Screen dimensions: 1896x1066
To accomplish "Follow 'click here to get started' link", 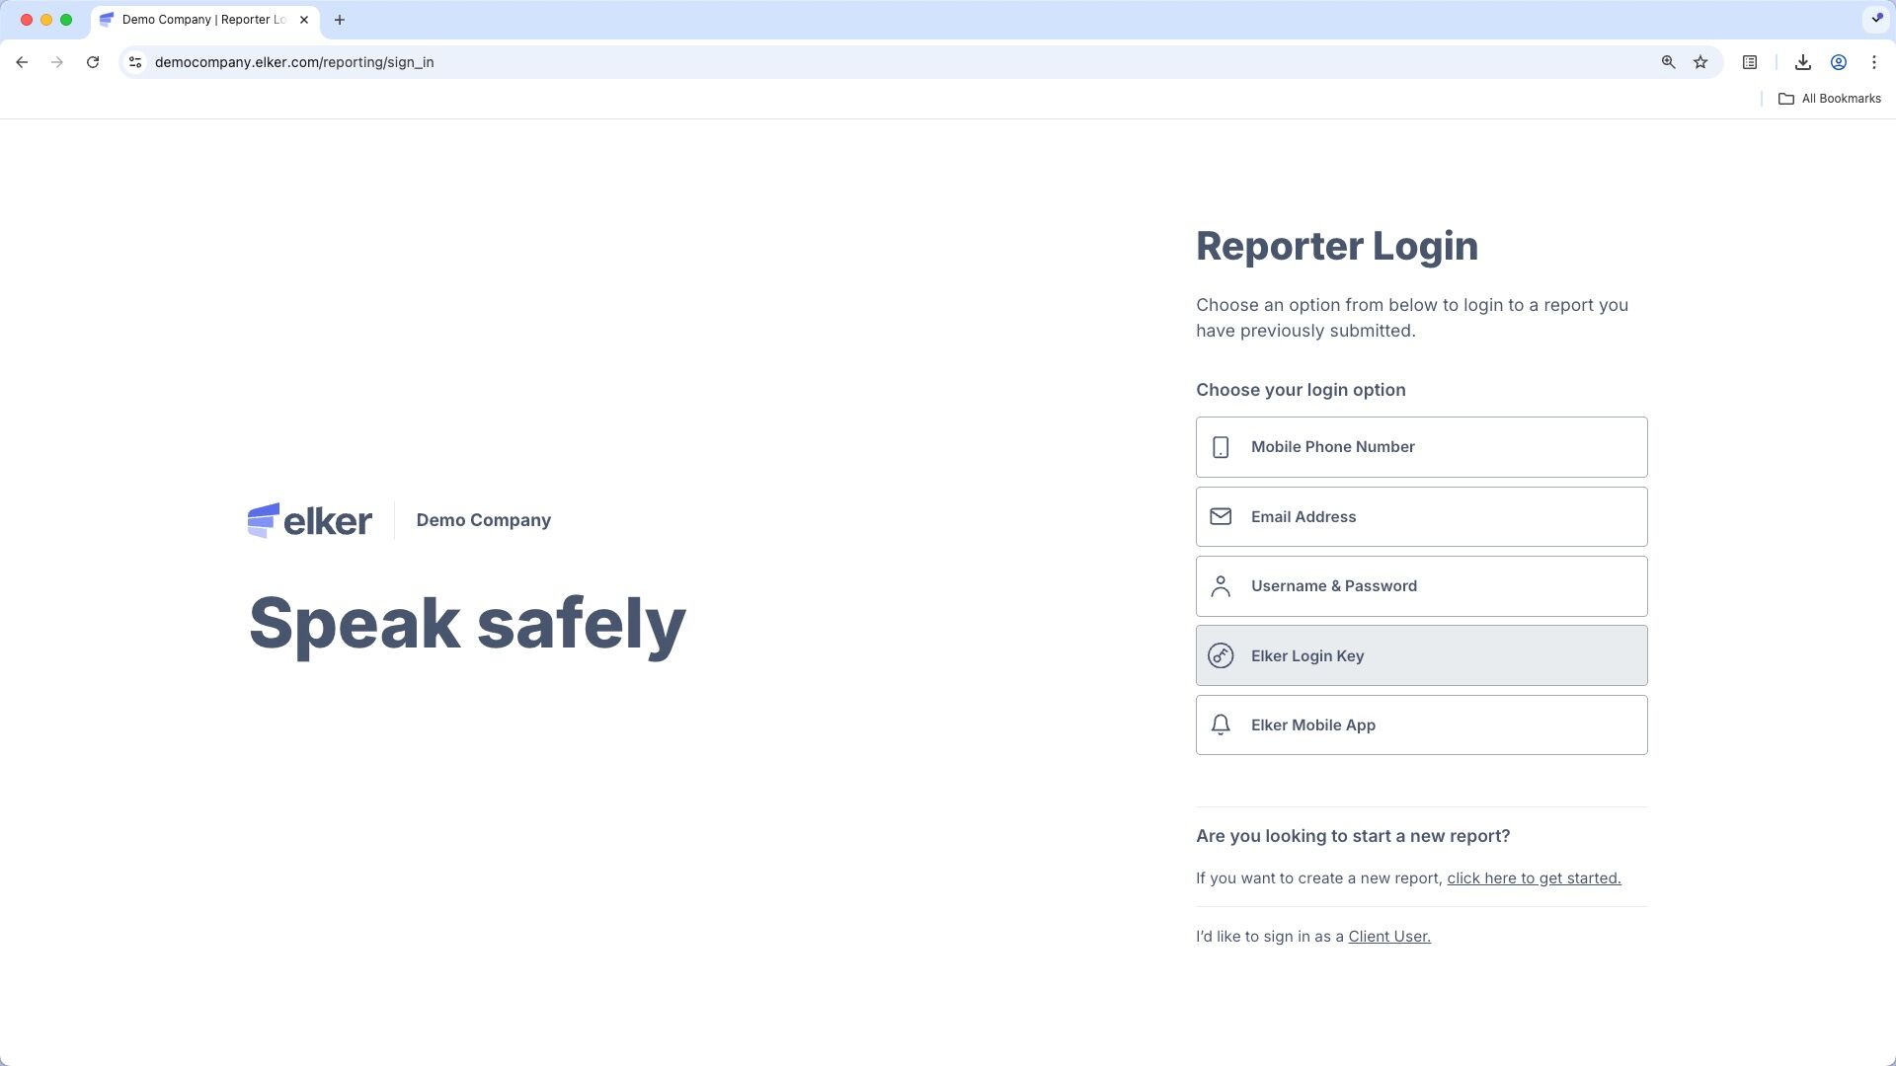I will (1534, 878).
